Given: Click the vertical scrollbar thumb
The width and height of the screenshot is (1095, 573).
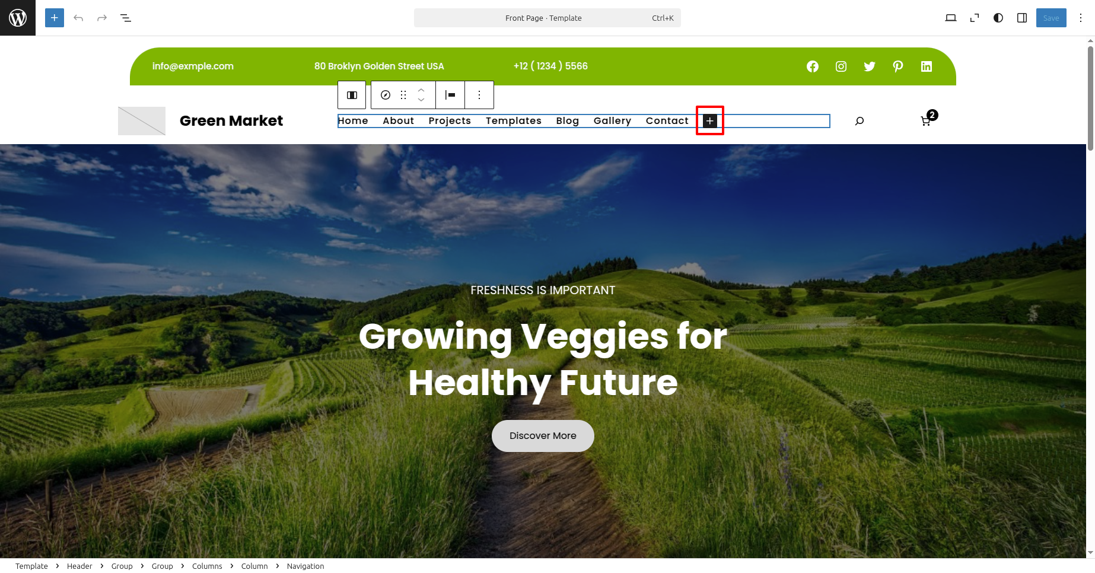Looking at the screenshot, I should [1090, 98].
